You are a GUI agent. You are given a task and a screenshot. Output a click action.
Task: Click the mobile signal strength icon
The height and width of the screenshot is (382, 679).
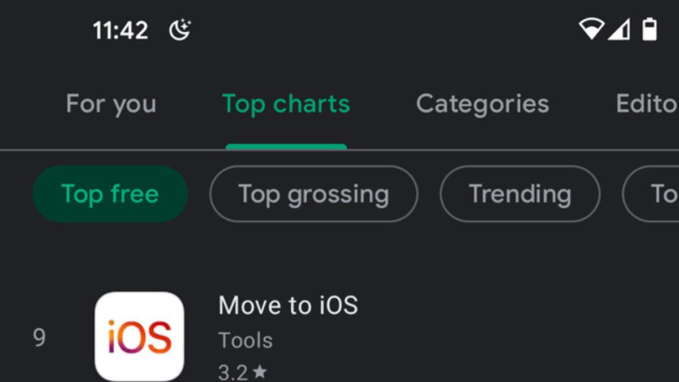pos(620,30)
